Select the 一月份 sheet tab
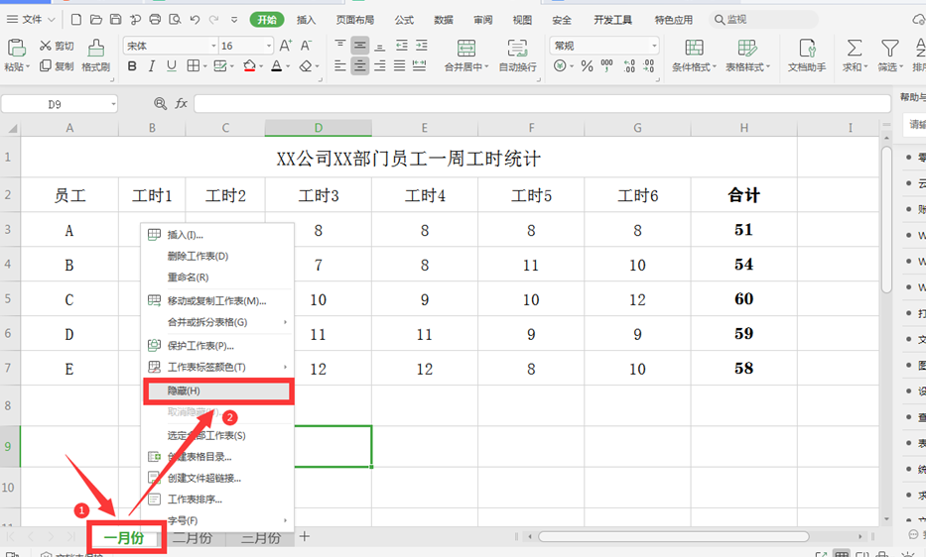Image resolution: width=926 pixels, height=557 pixels. tap(124, 538)
